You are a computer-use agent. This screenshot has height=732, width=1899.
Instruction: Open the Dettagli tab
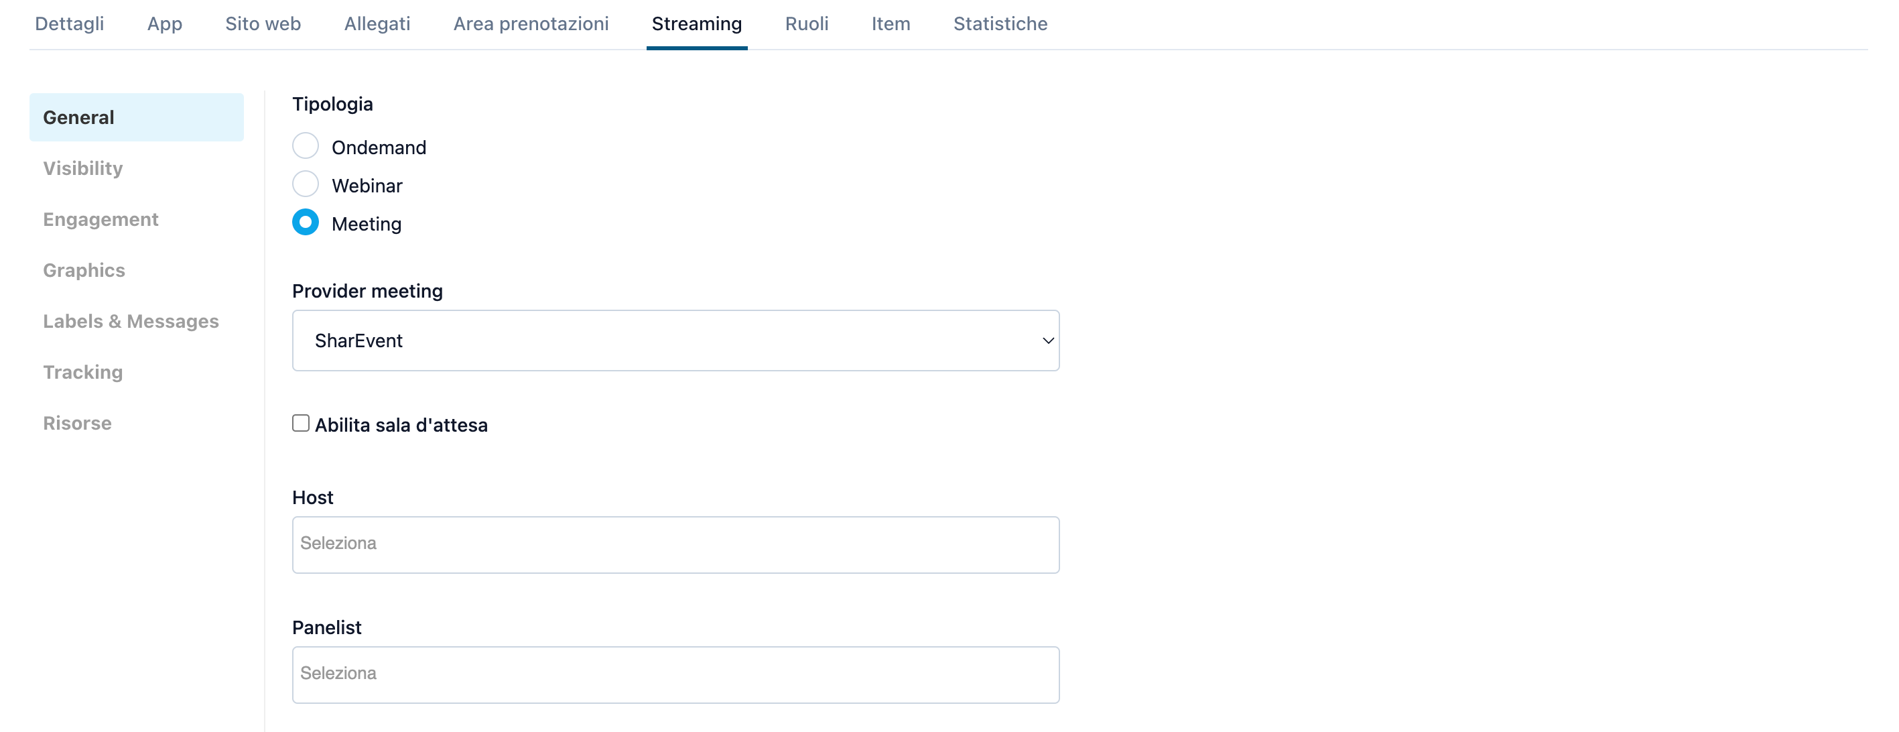click(69, 23)
